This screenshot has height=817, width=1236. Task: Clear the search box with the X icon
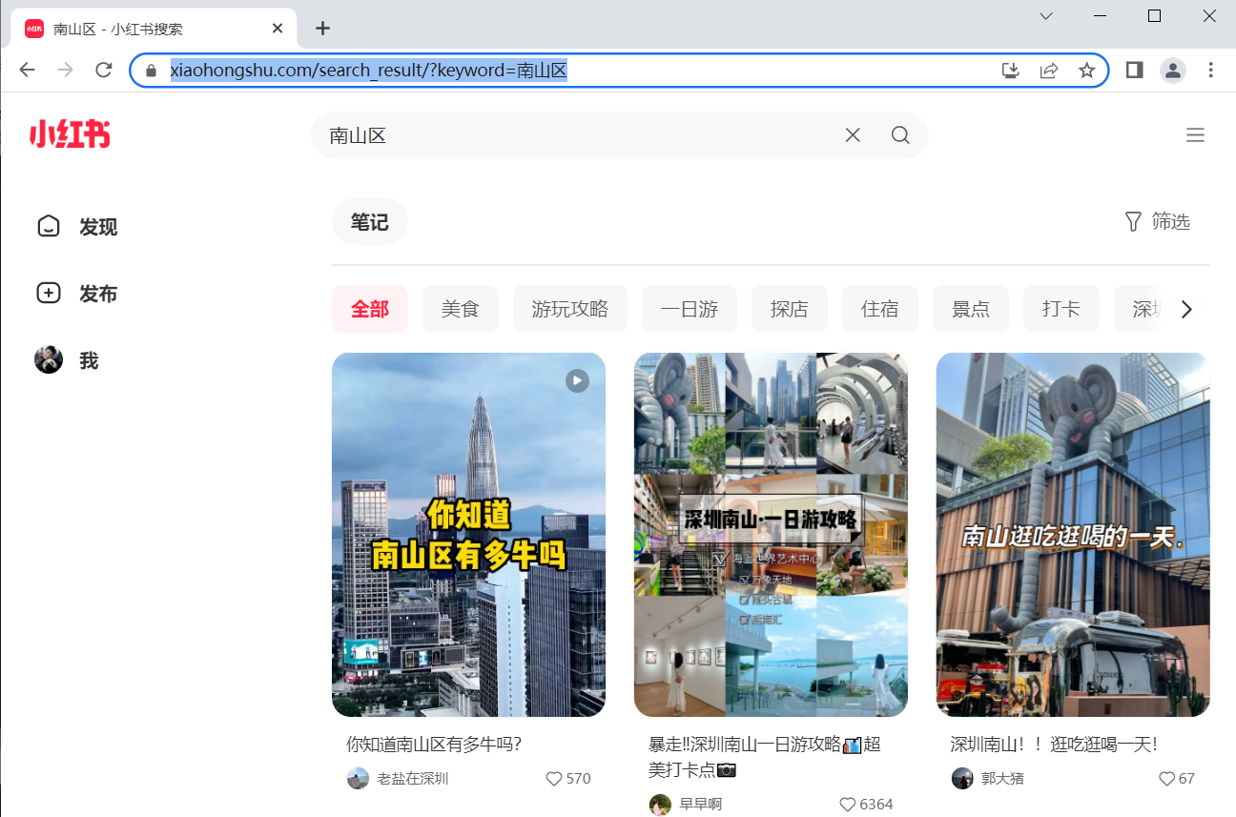coord(853,135)
